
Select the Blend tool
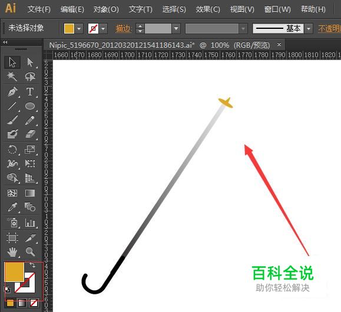point(30,207)
